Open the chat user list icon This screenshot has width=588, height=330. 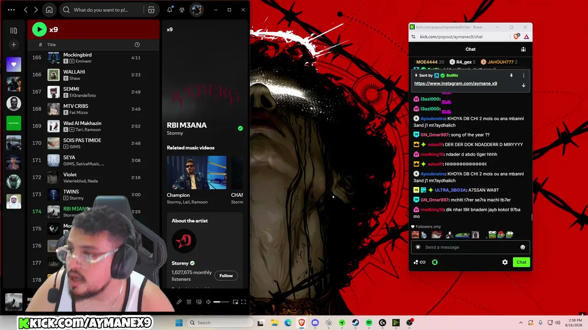tap(523, 49)
